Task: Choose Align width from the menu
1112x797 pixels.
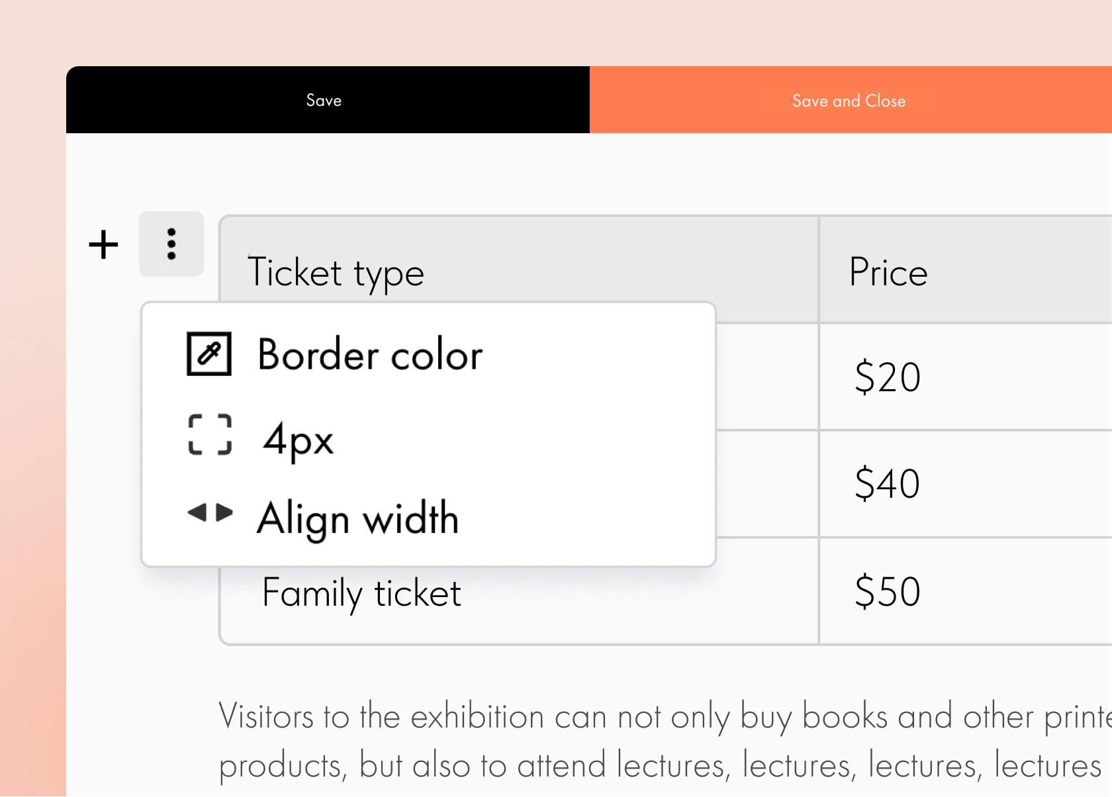Action: (x=357, y=518)
